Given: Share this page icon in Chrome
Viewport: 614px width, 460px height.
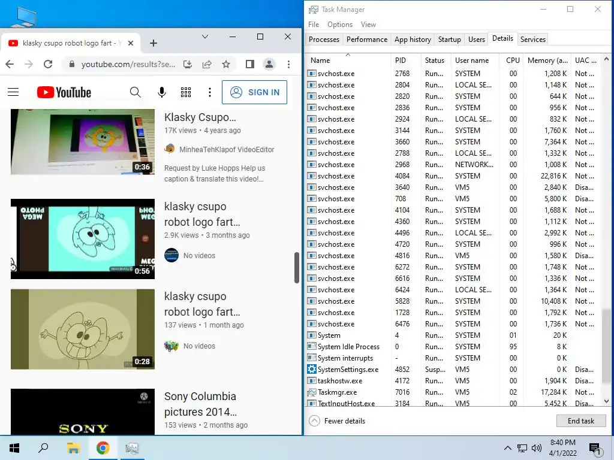Looking at the screenshot, I should point(207,64).
